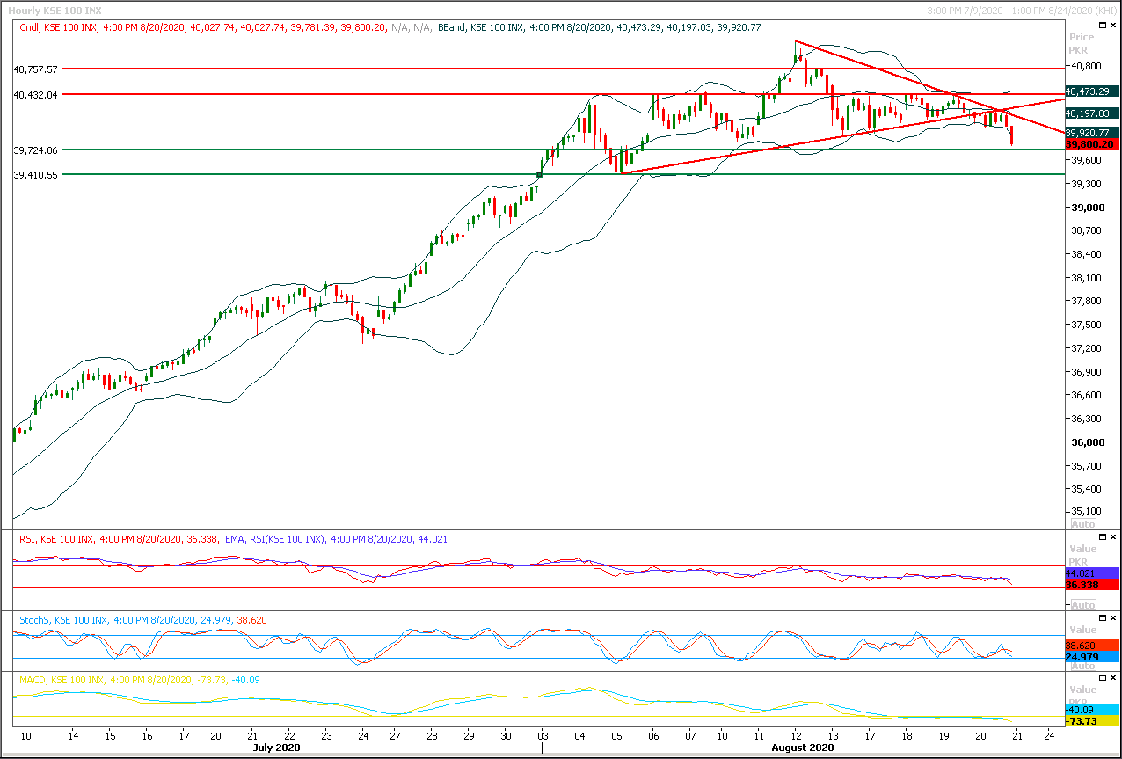The height and width of the screenshot is (759, 1122).
Task: Click the 40,432.04 resistance level label
Action: pos(36,94)
